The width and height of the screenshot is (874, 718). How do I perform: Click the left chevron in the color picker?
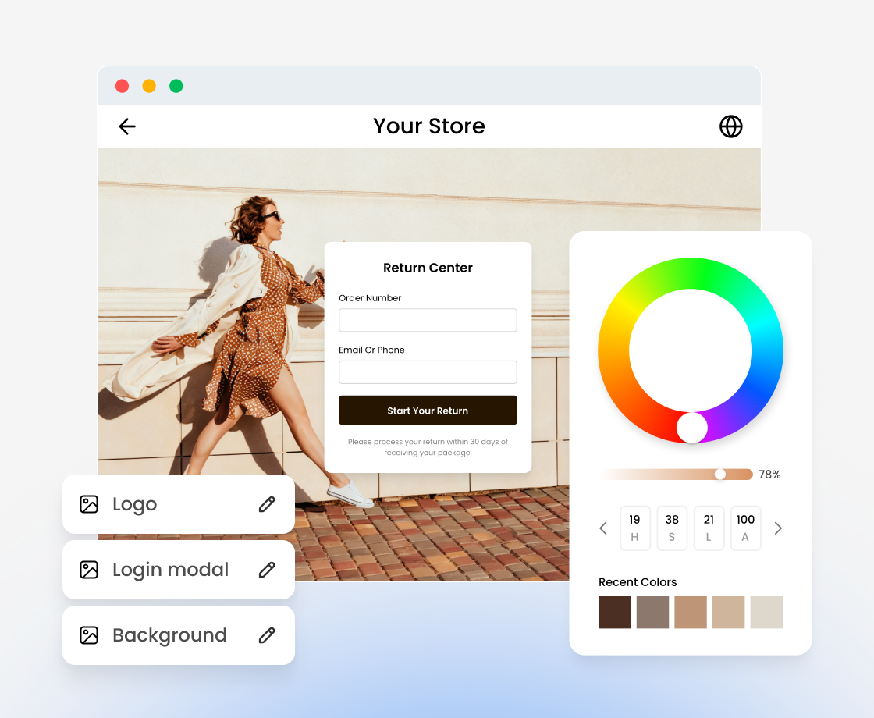click(603, 528)
